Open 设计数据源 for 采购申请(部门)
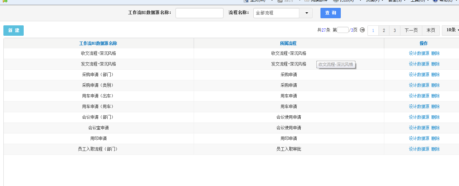This screenshot has height=186, width=459. [419, 75]
